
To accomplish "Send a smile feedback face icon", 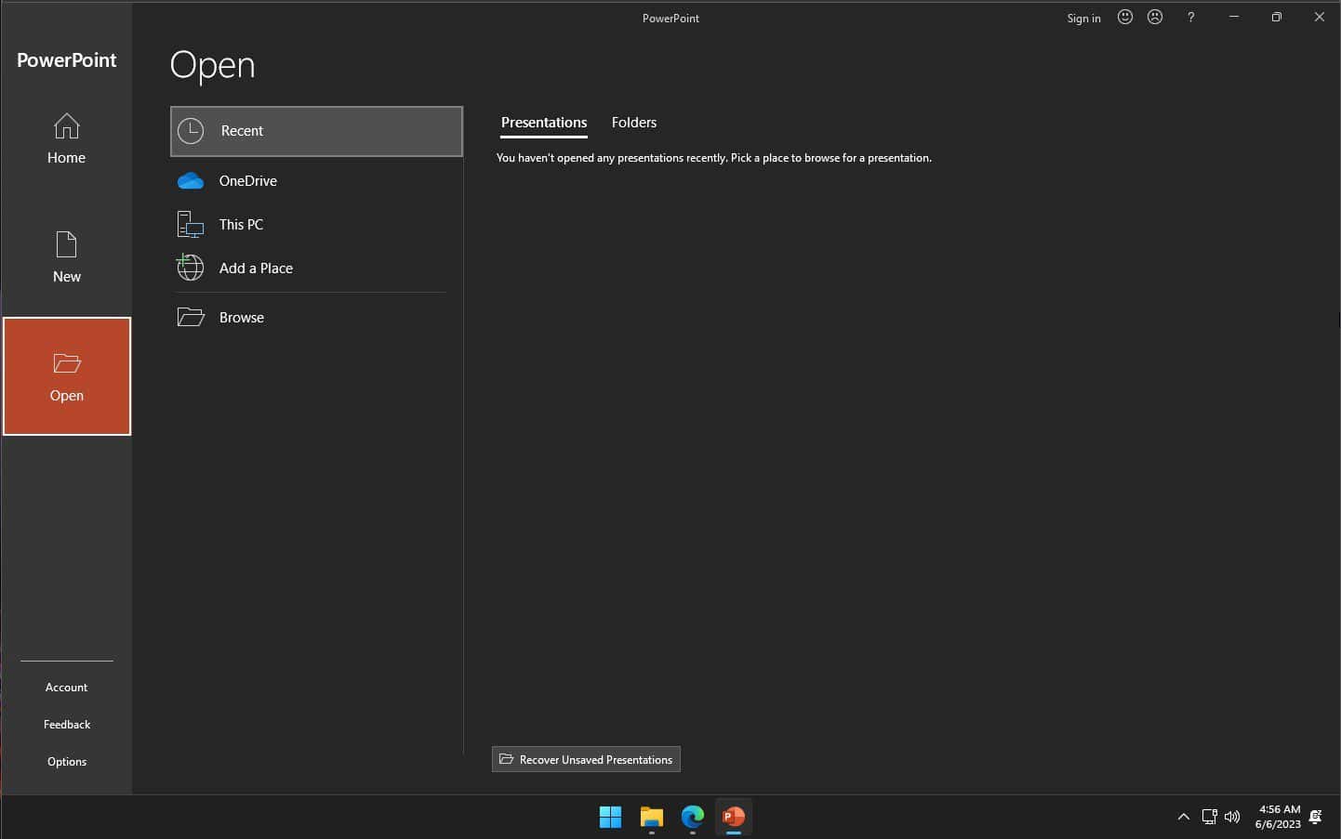I will click(x=1125, y=17).
